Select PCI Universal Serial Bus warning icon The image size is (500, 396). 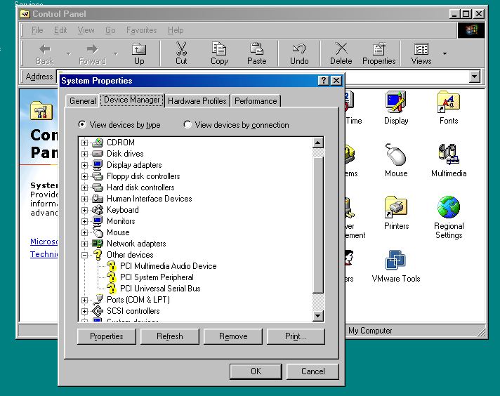(x=111, y=289)
